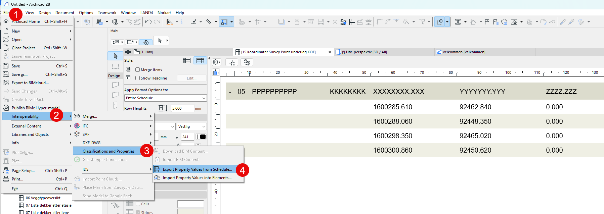This screenshot has height=214, width=604.
Task: Select 06 Veggtypeoversikt schedule
Action: point(43,198)
